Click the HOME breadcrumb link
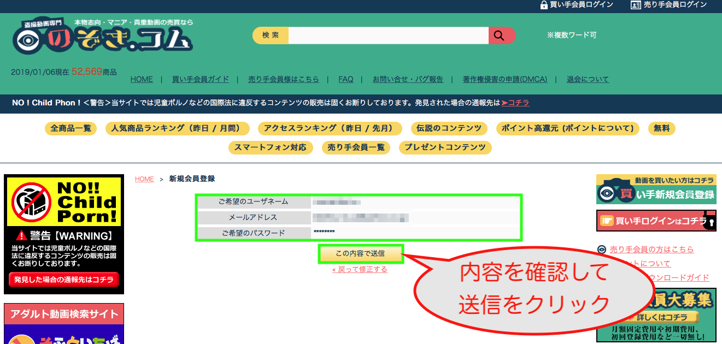This screenshot has width=722, height=344. (x=144, y=179)
